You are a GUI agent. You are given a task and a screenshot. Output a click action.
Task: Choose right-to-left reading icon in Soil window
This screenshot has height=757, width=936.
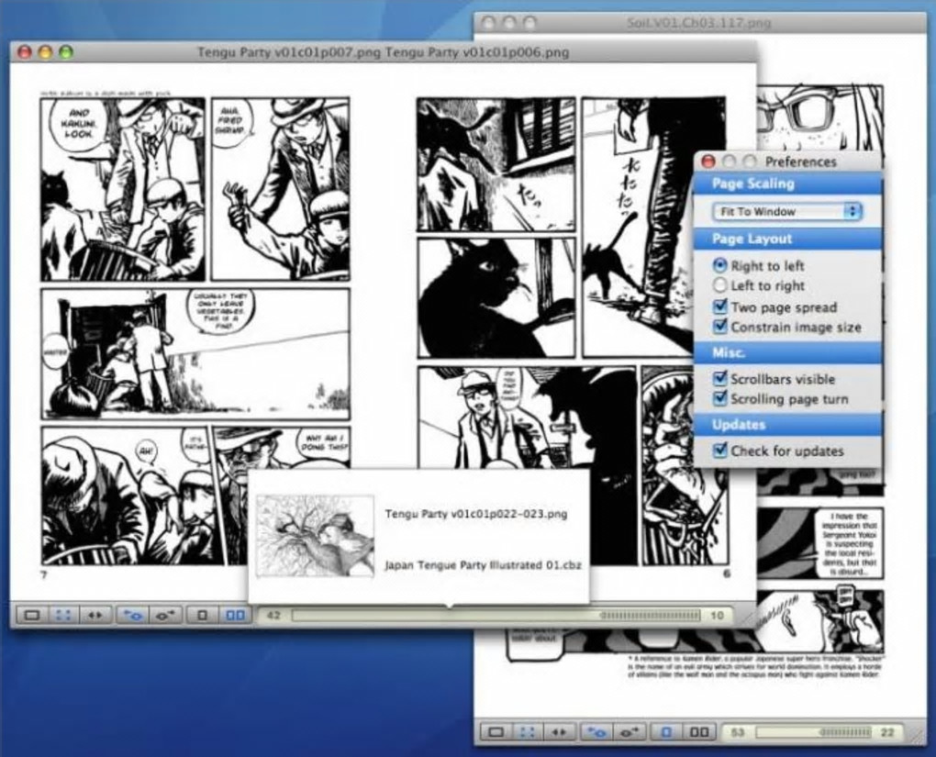point(596,732)
